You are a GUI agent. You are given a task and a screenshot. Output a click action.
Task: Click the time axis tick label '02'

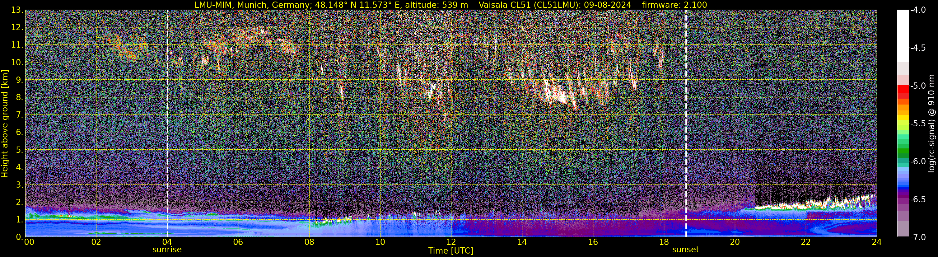(x=96, y=242)
